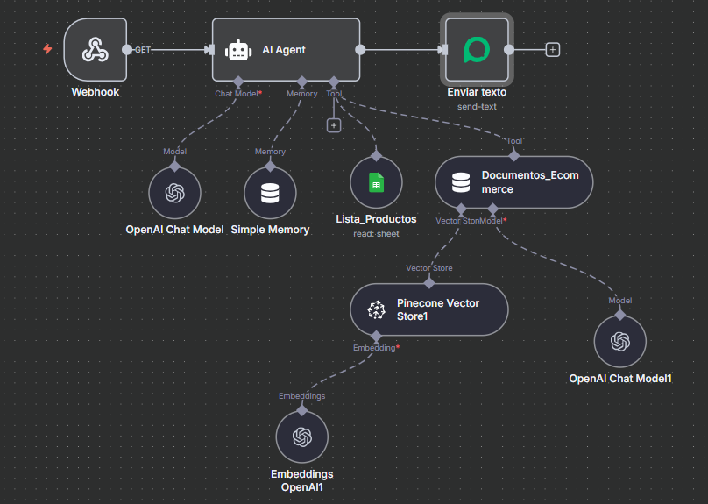Add a new tool under AI Agent
708x504 pixels.
333,125
